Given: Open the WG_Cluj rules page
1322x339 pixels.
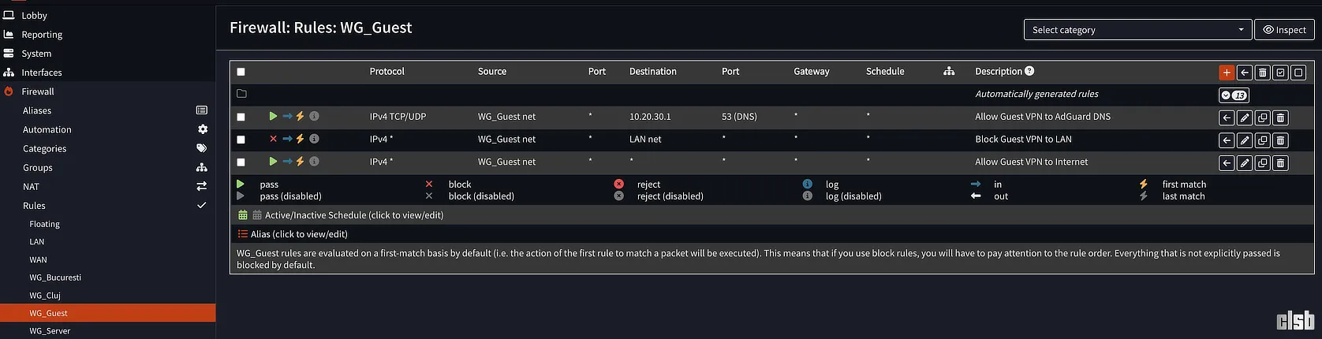Looking at the screenshot, I should pos(45,296).
